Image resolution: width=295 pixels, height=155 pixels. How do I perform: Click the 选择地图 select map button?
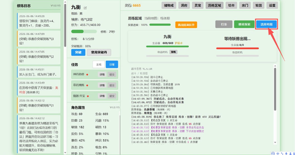point(266,24)
